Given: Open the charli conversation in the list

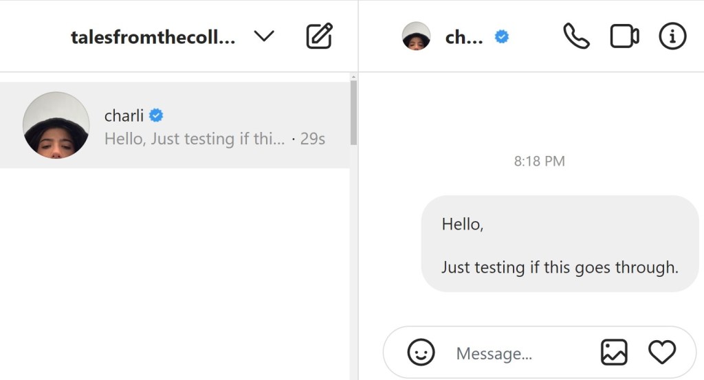Looking at the screenshot, I should [x=175, y=125].
